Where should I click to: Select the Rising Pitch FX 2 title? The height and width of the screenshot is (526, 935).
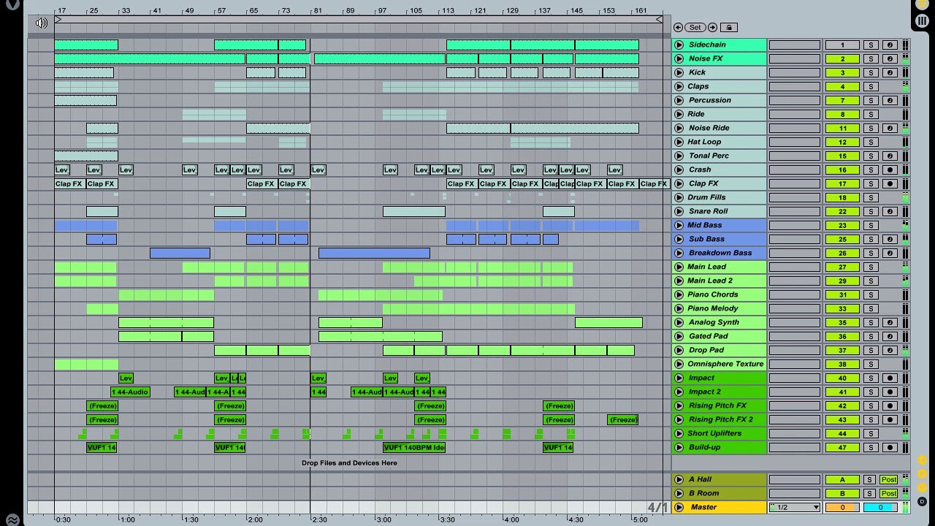click(720, 419)
